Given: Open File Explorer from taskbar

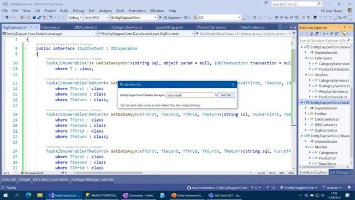Looking at the screenshot, I should point(40,195).
